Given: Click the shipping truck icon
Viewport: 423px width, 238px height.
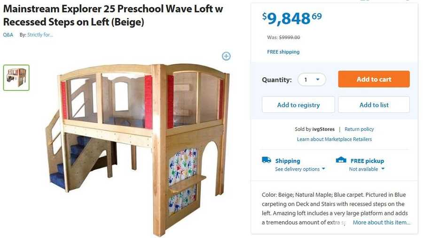Looking at the screenshot, I should pos(266,160).
